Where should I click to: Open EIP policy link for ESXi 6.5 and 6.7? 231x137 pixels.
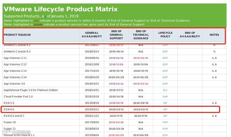click(165, 116)
